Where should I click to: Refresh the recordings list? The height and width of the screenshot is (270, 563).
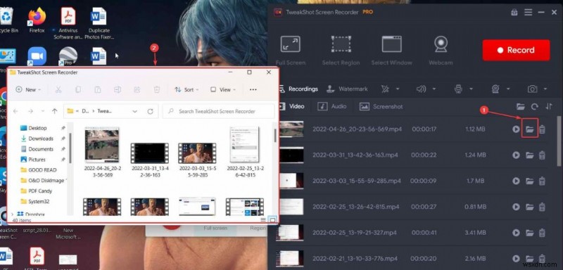coord(535,106)
